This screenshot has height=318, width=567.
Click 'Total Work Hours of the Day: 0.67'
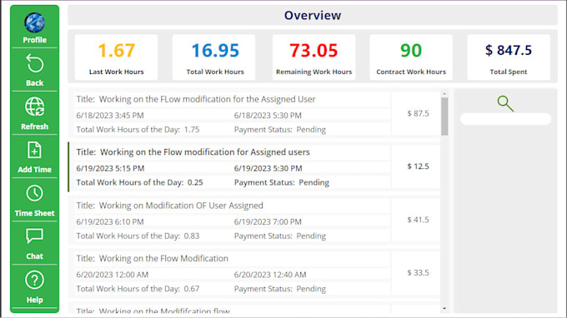point(138,289)
